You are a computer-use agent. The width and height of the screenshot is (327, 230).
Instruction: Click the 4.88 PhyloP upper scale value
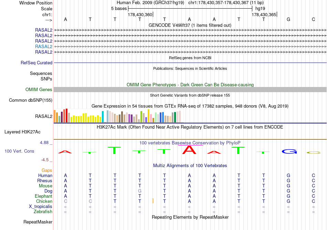[x=44, y=143]
